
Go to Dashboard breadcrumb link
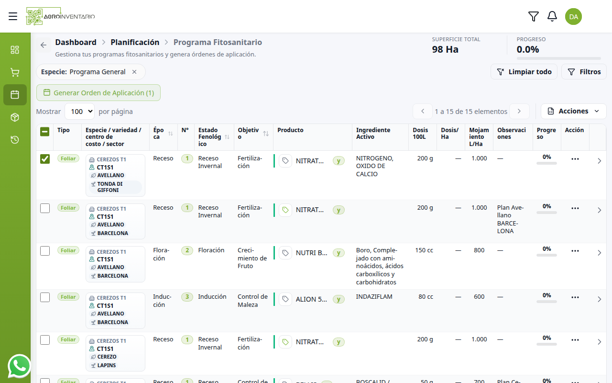(x=76, y=42)
